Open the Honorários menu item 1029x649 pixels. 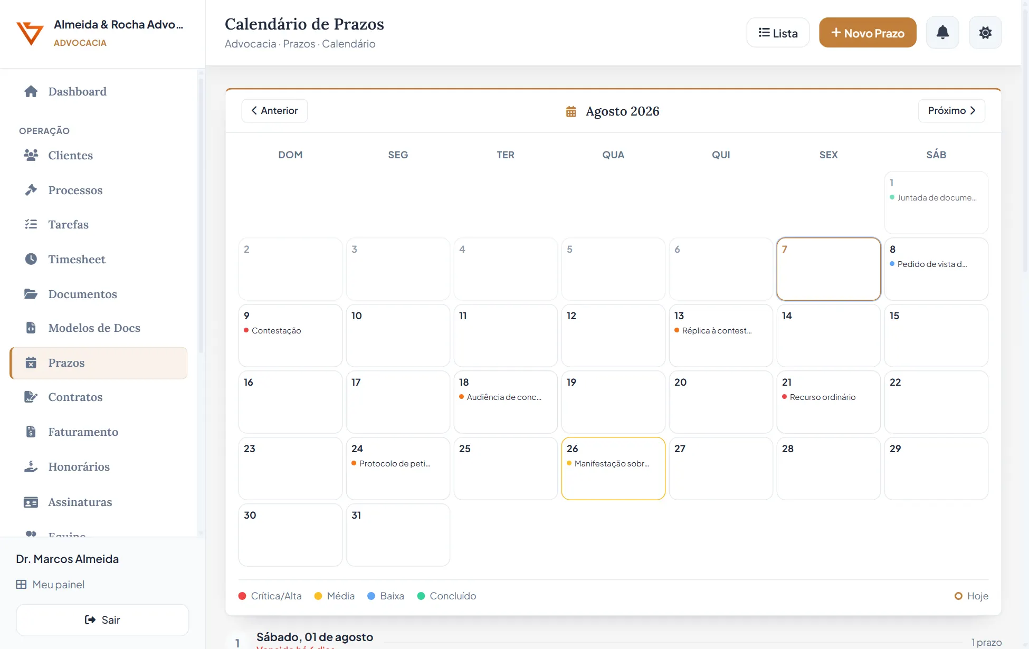(x=99, y=466)
